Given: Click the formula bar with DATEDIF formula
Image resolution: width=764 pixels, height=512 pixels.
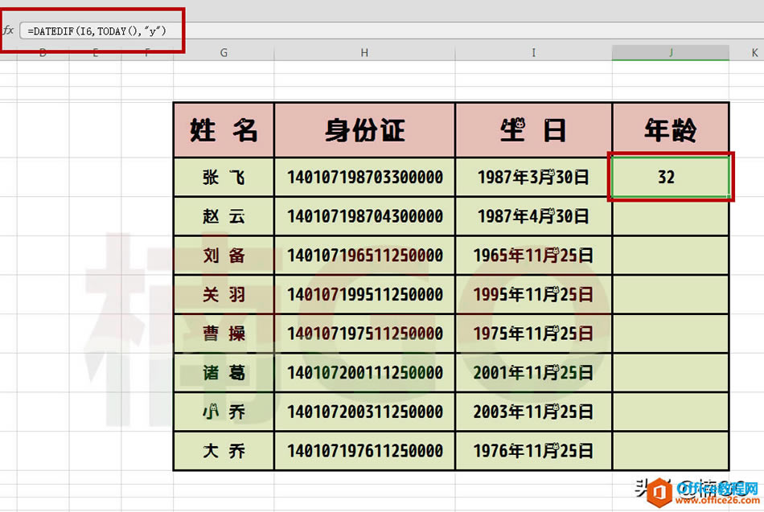Looking at the screenshot, I should point(392,31).
